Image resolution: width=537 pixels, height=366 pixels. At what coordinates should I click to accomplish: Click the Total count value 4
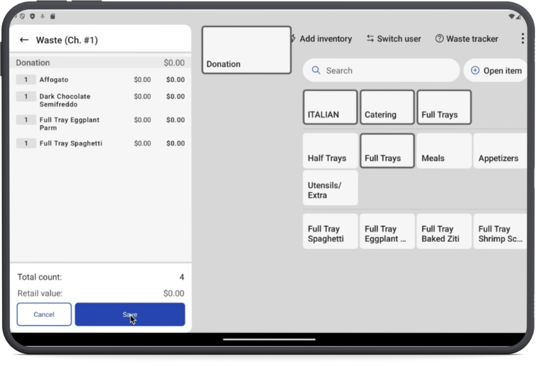coord(182,277)
